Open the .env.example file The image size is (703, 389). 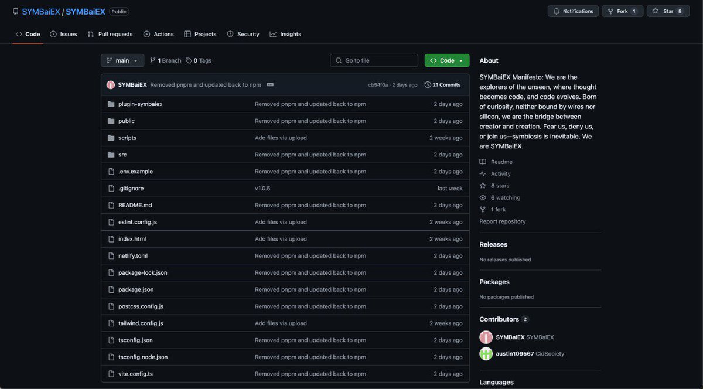(135, 172)
